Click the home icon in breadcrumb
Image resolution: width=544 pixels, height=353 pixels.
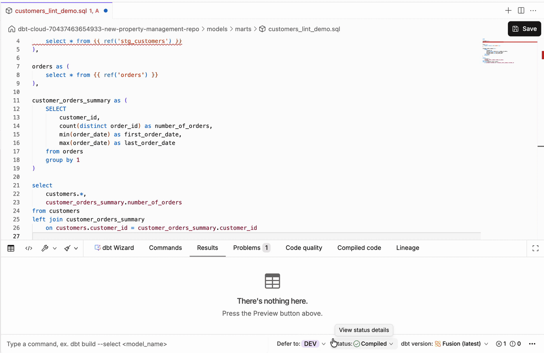pyautogui.click(x=12, y=29)
